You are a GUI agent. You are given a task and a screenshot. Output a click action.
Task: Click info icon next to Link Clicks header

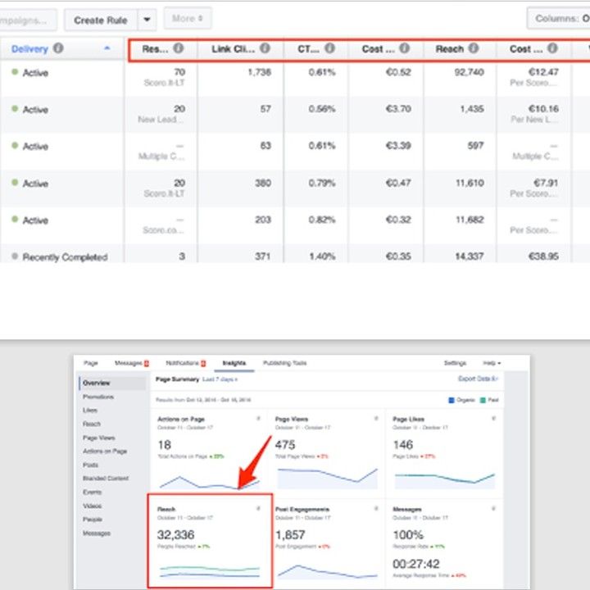[x=265, y=49]
